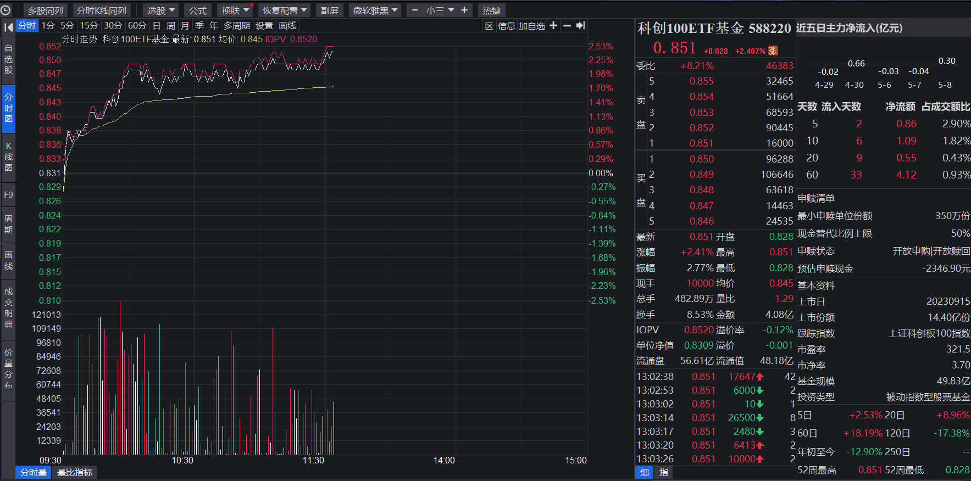Click the clock icon in top-left corner

coord(6,10)
